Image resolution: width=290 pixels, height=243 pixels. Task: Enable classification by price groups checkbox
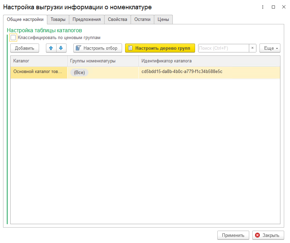[13, 38]
